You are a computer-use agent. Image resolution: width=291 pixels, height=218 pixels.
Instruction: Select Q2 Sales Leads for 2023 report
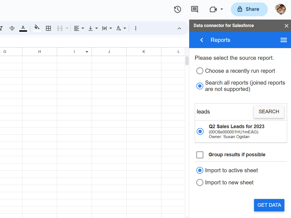tap(200, 132)
